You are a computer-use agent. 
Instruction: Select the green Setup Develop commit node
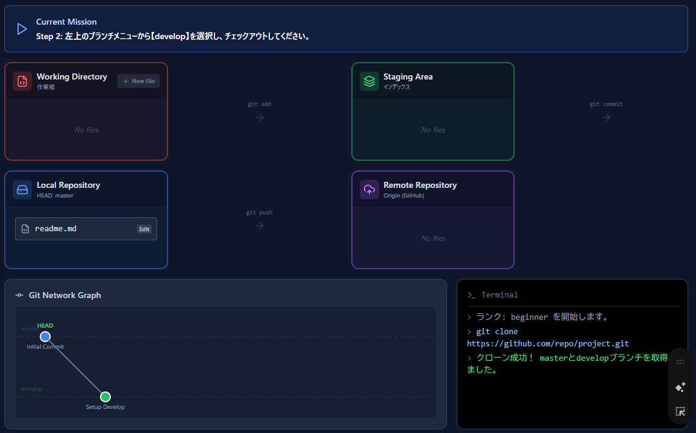click(105, 397)
